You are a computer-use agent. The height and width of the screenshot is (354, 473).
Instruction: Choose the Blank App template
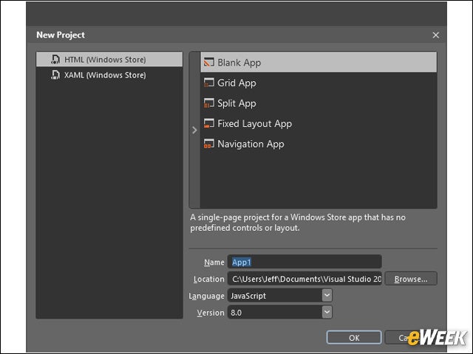pos(319,62)
